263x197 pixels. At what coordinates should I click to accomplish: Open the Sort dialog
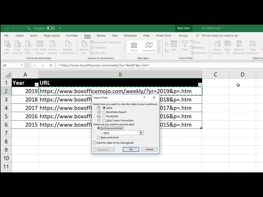tap(174, 46)
